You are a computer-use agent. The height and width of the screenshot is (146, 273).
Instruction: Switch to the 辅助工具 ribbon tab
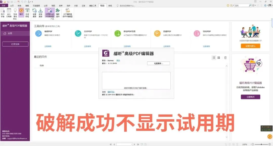click(93, 6)
